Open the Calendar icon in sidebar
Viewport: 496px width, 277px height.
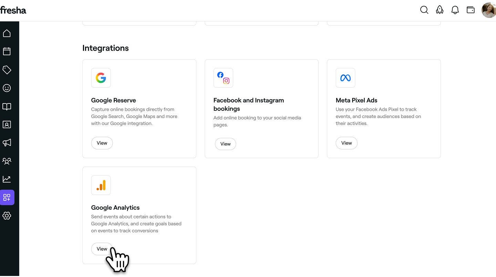[x=7, y=51]
